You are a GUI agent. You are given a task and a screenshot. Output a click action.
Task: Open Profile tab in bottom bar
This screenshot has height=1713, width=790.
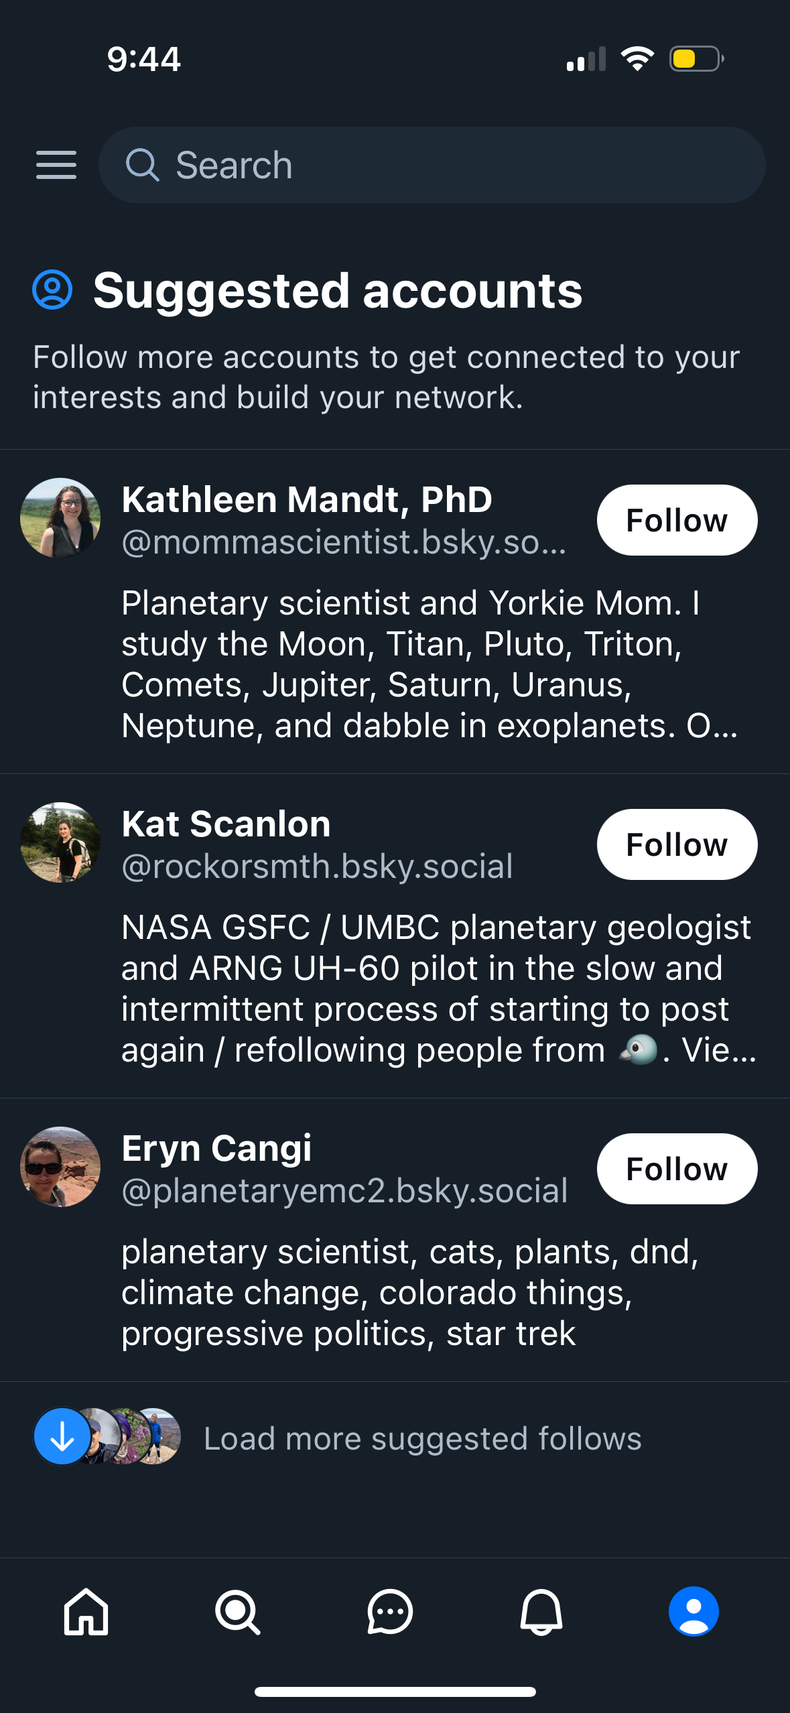pos(694,1612)
